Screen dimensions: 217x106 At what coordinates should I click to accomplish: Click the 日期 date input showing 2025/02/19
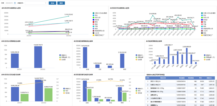pyautogui.click(x=10, y=3)
